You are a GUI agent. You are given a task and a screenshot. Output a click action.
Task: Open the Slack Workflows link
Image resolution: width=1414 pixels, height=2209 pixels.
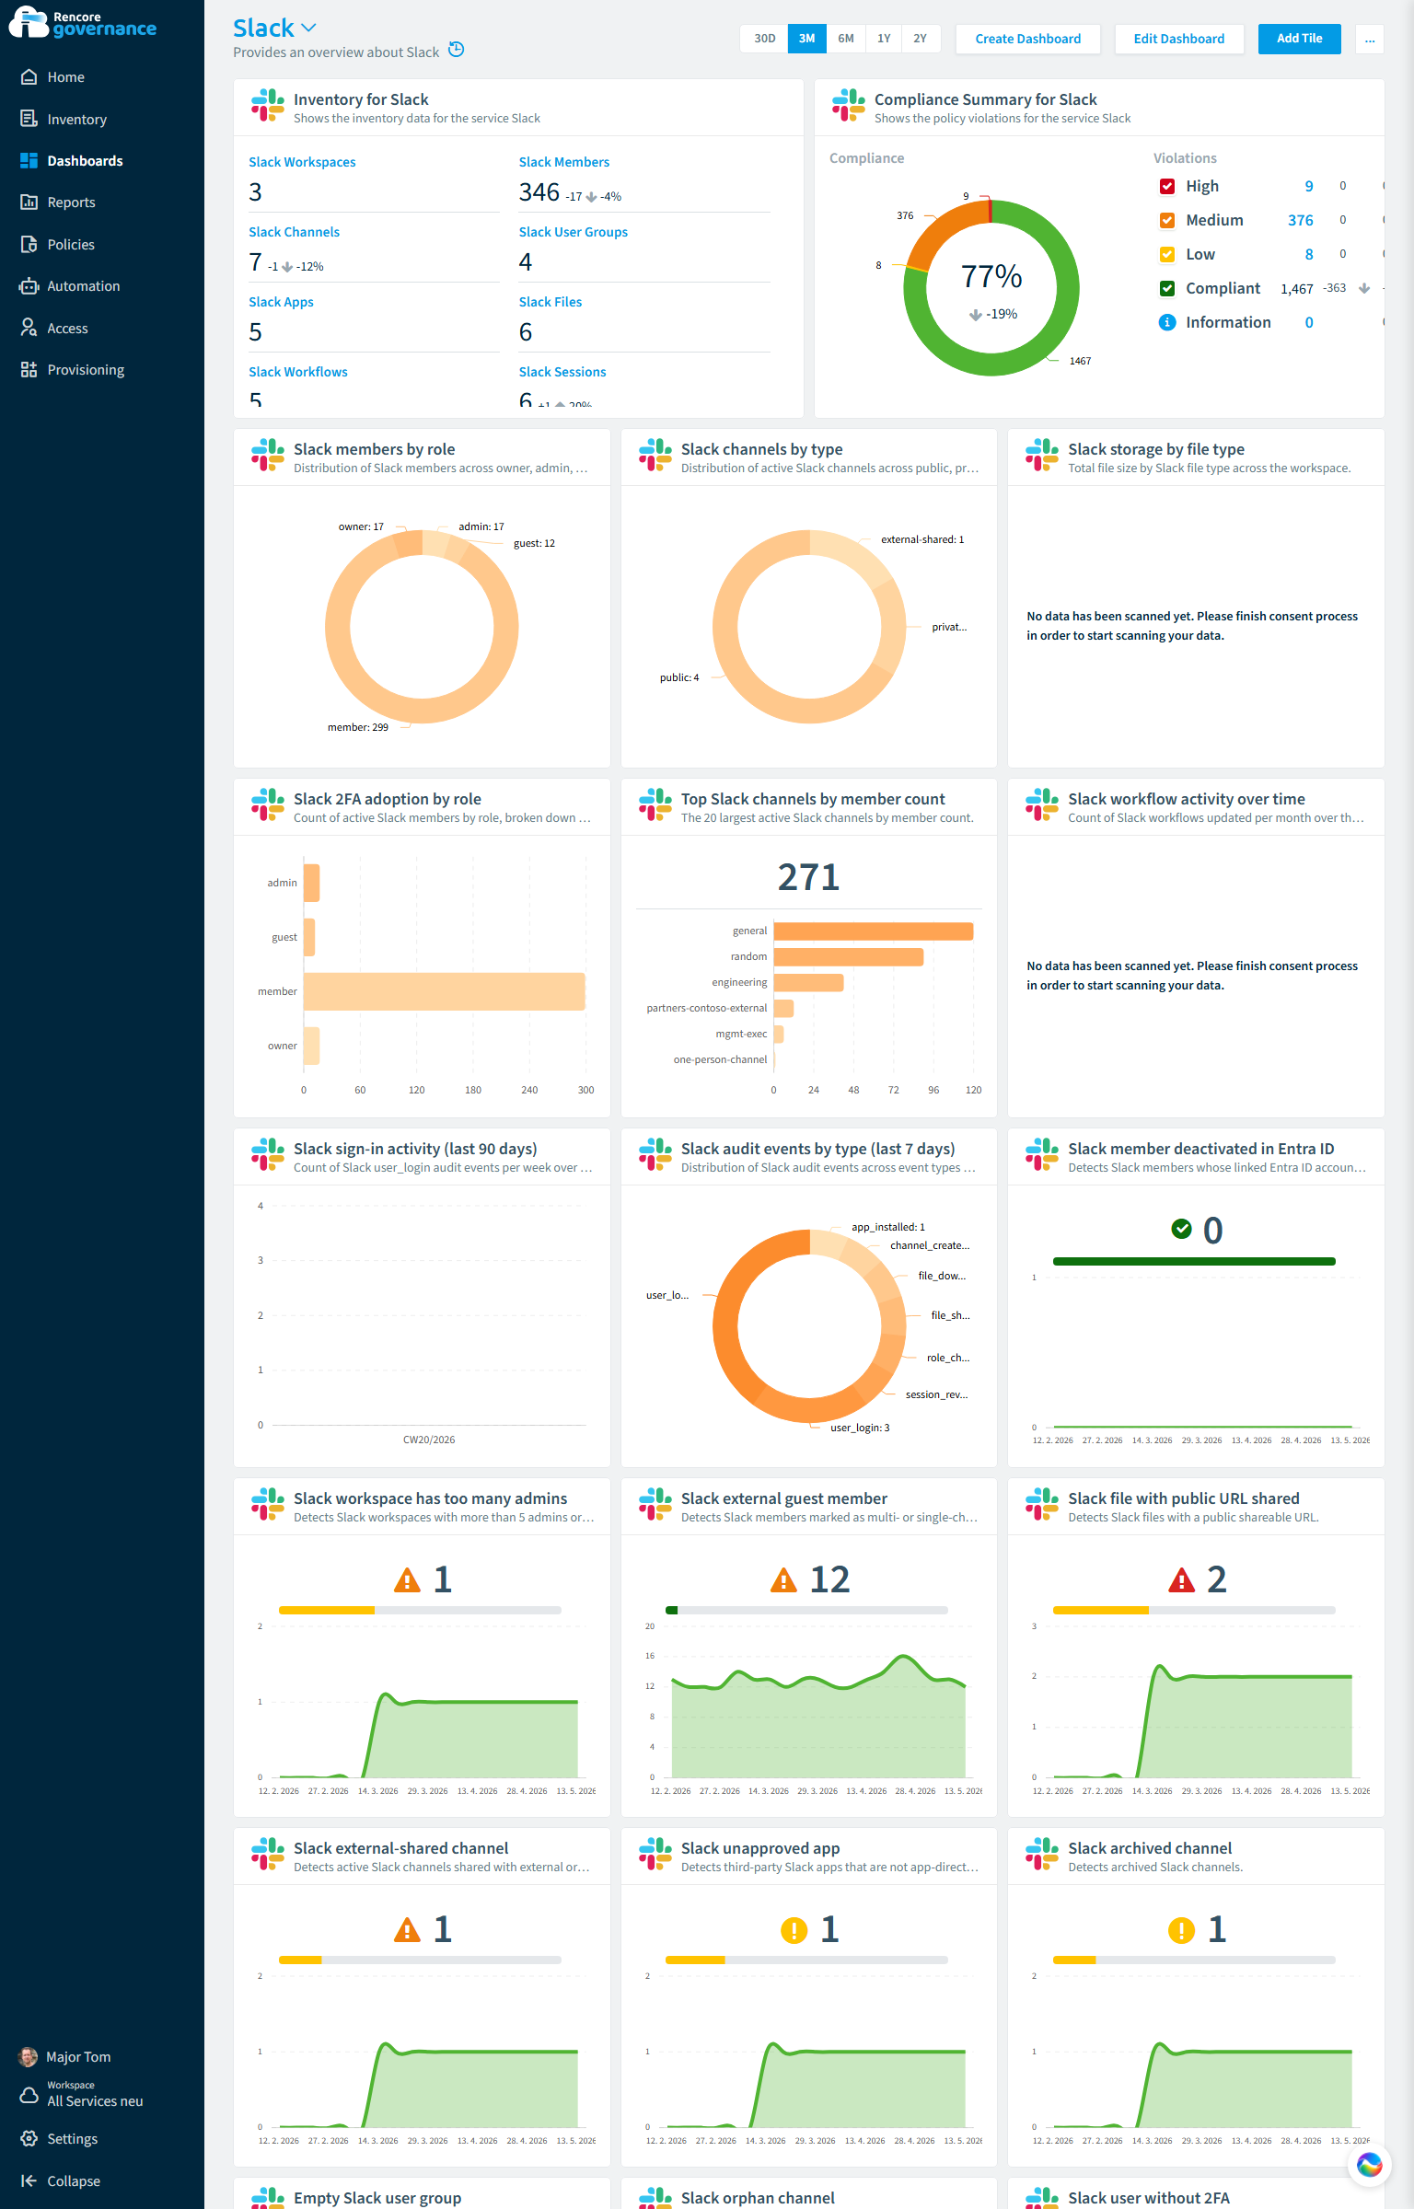pyautogui.click(x=297, y=372)
